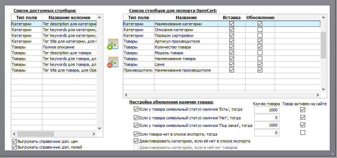Select 'Порядок сортировки' export row
The width and height of the screenshot is (337, 158).
coord(221,35)
